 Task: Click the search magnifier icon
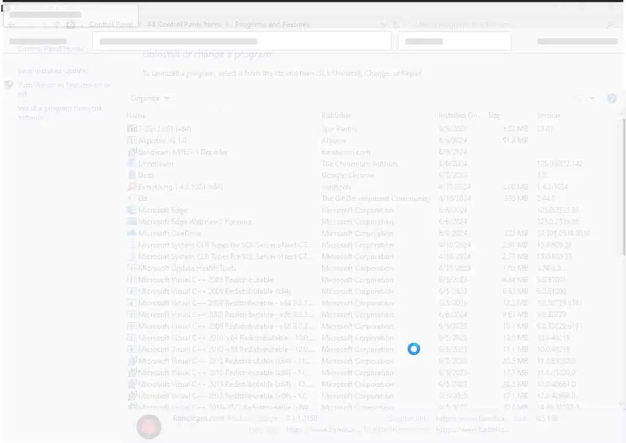pos(609,24)
